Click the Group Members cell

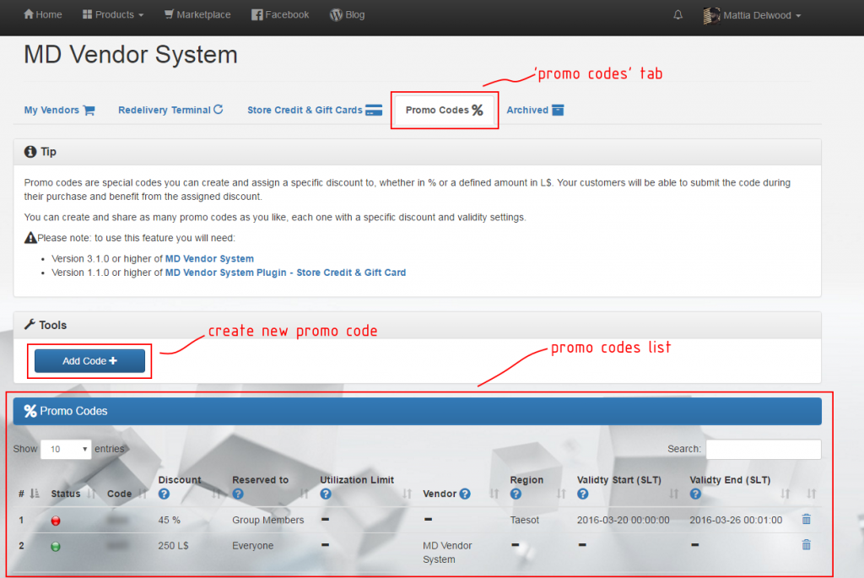pos(267,520)
